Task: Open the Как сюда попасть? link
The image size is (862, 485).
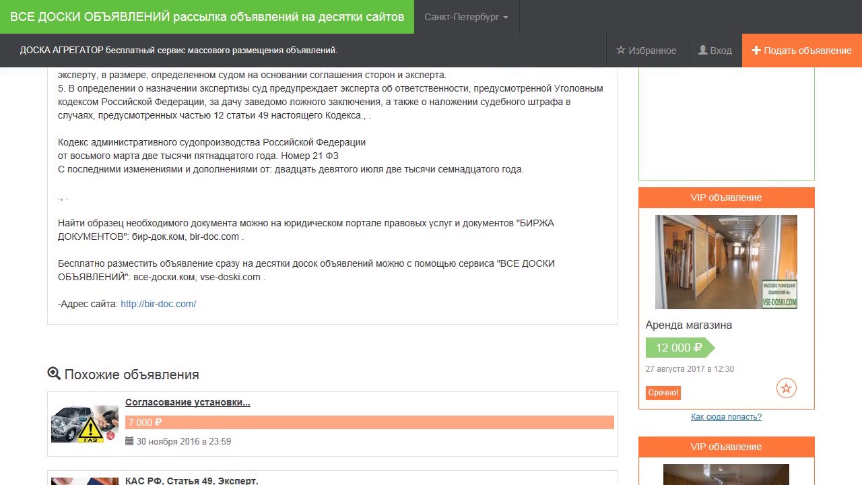Action: pos(726,417)
